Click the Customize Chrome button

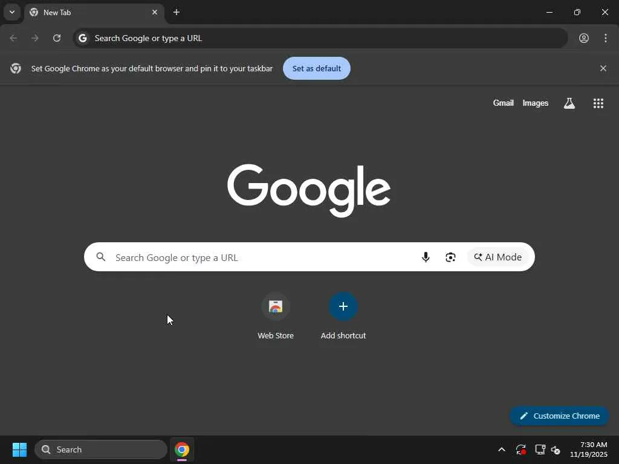point(559,416)
